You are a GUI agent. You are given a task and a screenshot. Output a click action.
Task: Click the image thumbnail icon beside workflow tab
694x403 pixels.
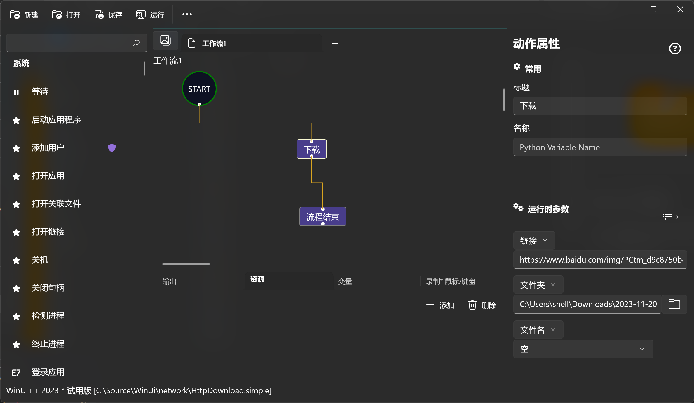165,40
